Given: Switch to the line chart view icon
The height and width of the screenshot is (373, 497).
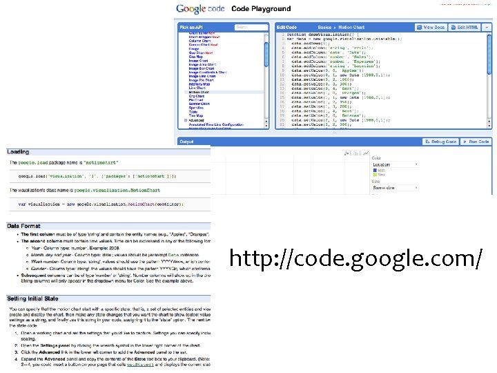Looking at the screenshot, I should 365,153.
